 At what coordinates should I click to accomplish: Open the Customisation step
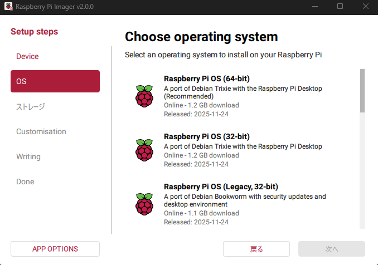tap(41, 131)
